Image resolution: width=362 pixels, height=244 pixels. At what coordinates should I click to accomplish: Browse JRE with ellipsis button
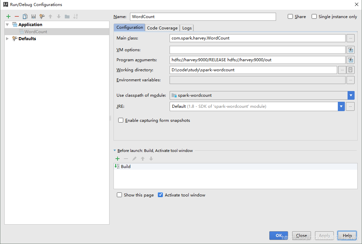(x=350, y=106)
